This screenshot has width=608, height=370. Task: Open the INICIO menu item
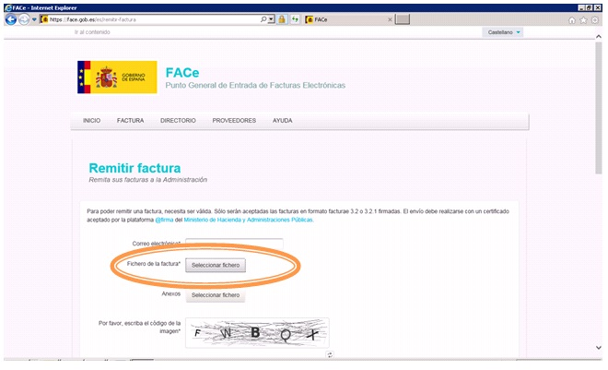(x=91, y=121)
